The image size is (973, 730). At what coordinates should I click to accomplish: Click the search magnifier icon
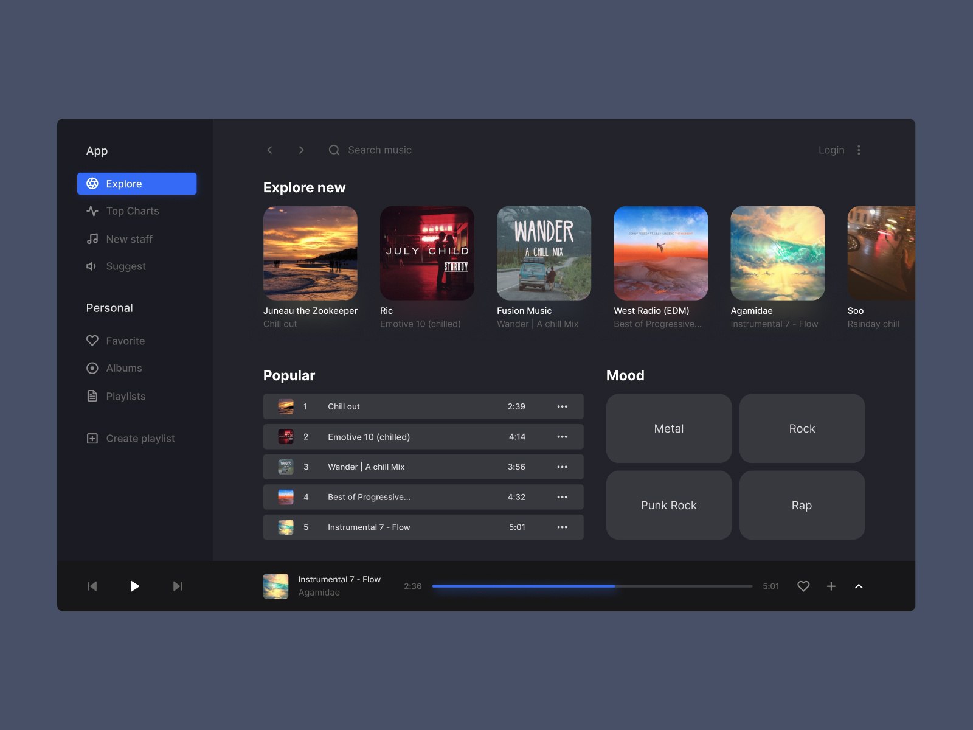[x=334, y=150]
